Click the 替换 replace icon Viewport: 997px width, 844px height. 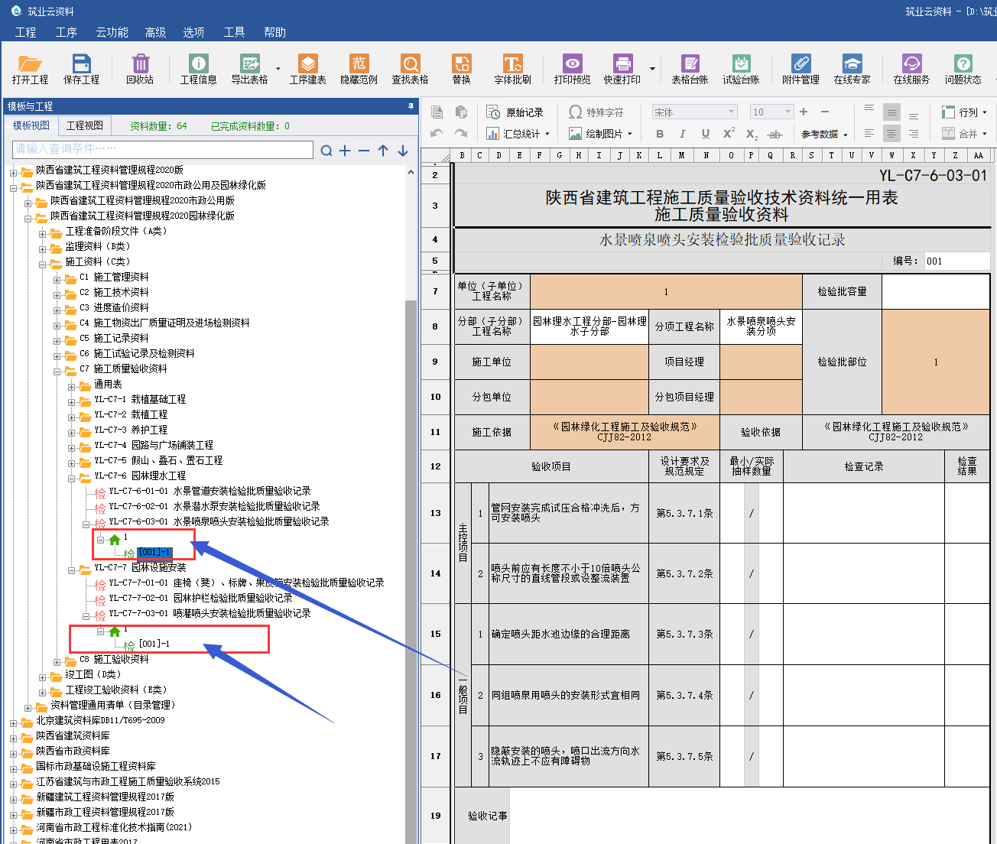pyautogui.click(x=461, y=68)
